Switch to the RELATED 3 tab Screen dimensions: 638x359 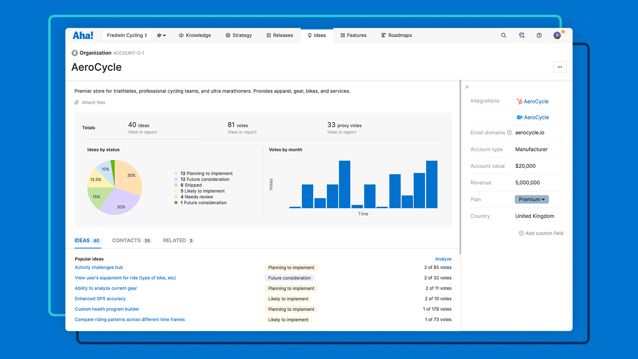[179, 241]
